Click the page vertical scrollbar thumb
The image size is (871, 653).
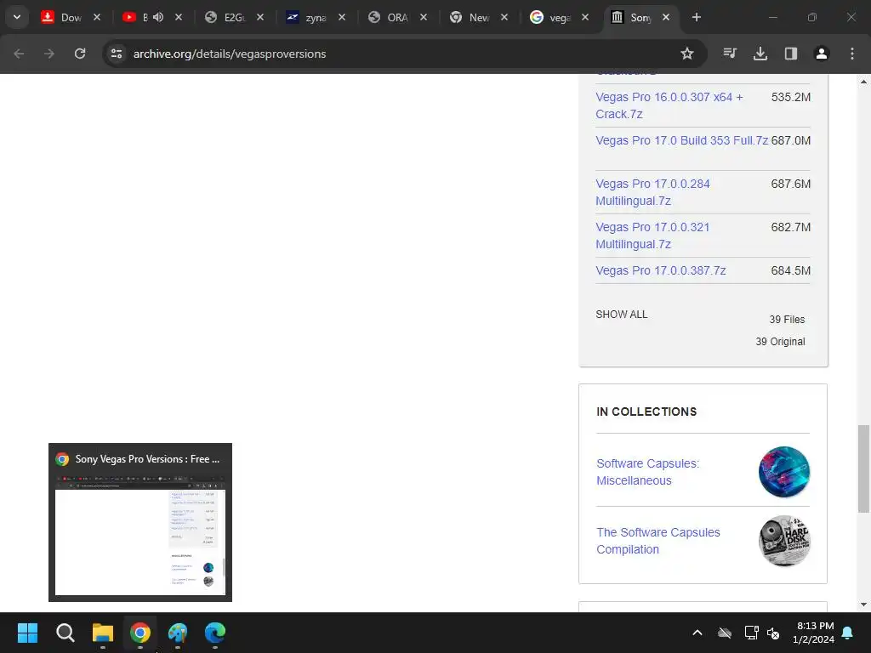pos(863,469)
